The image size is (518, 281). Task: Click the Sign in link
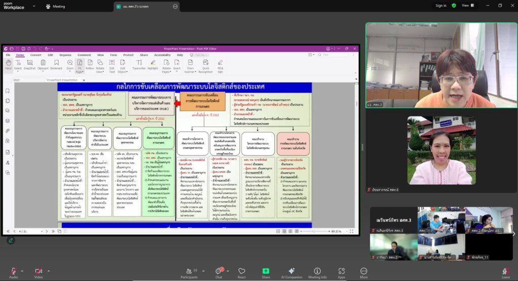[441, 6]
